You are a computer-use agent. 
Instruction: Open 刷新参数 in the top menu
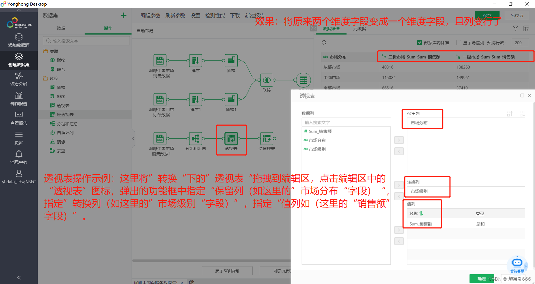[175, 16]
